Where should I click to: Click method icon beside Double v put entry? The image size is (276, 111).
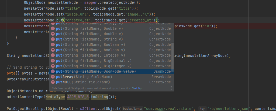pos(53,28)
